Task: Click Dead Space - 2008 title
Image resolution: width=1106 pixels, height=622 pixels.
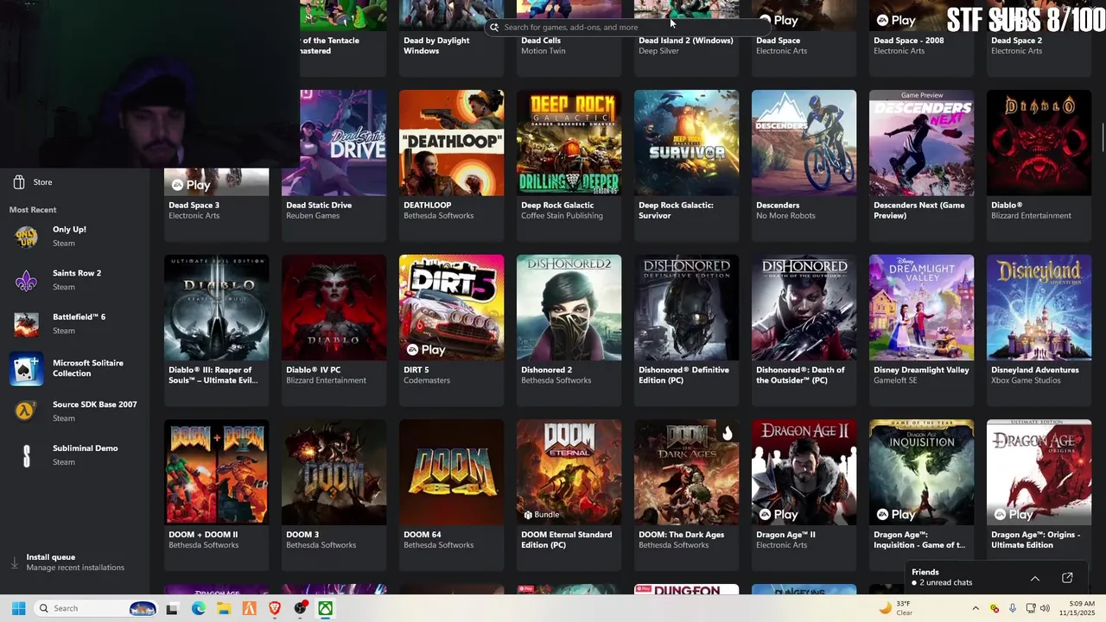Action: 909,41
